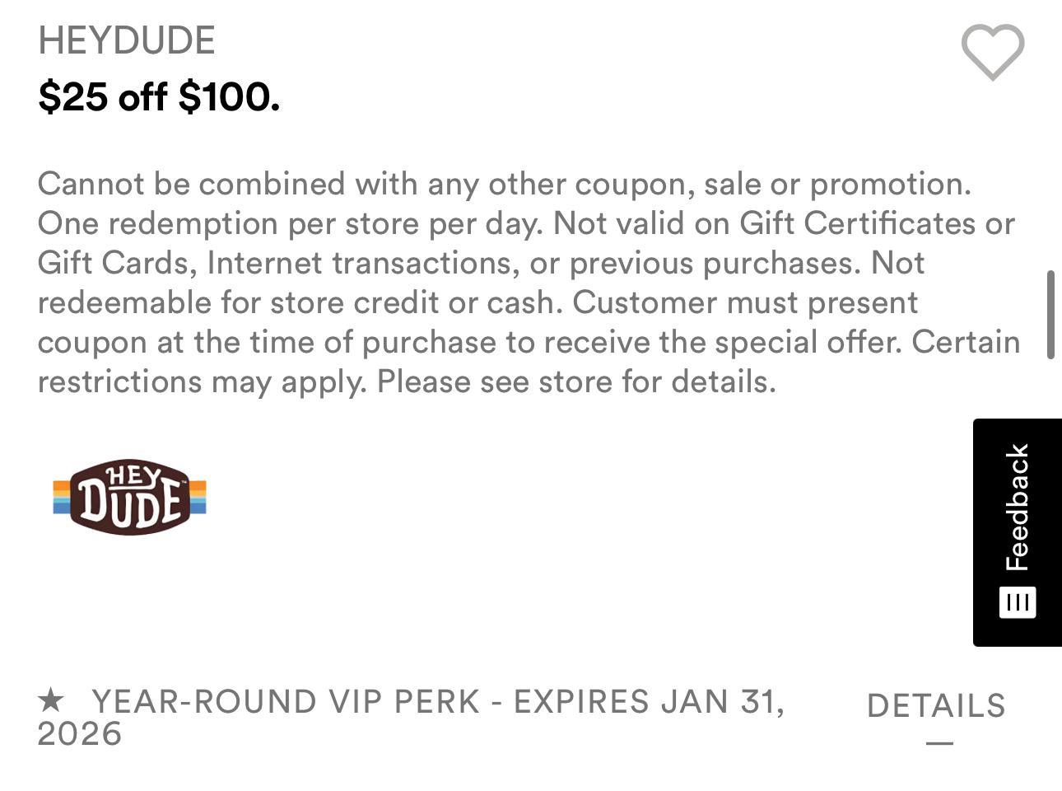1062x791 pixels.
Task: Click the star icon beside the VIP perk
Action: point(51,701)
